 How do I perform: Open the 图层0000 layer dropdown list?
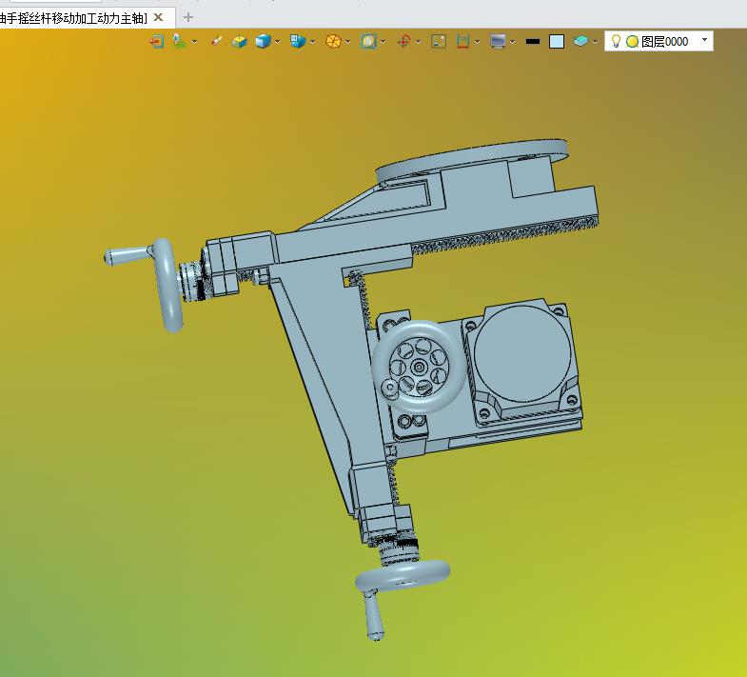704,40
